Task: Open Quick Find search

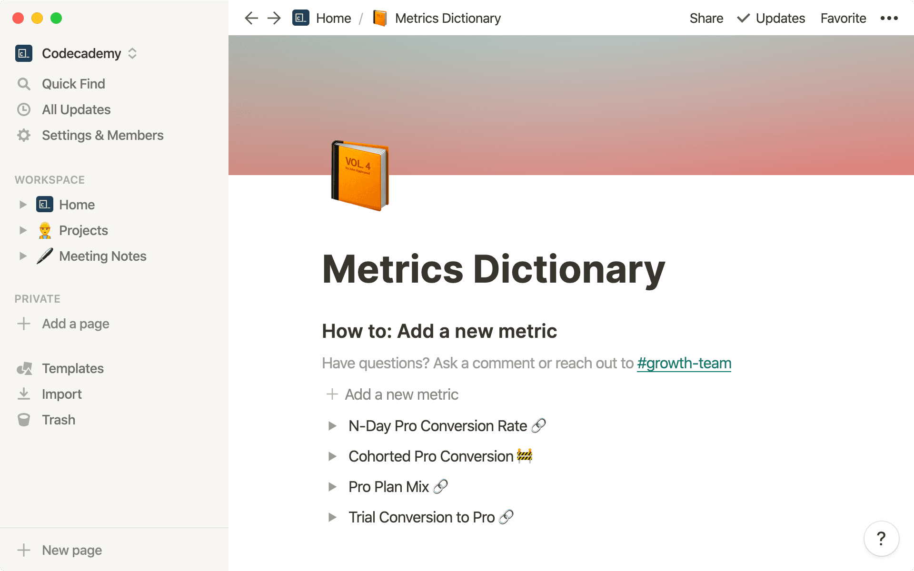Action: pyautogui.click(x=73, y=84)
